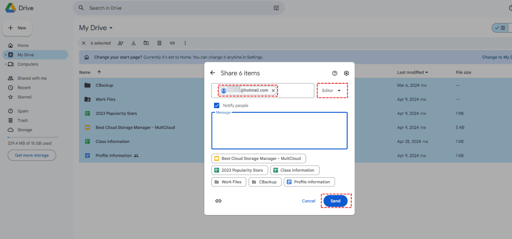Go back in the share dialog
This screenshot has width=512, height=239.
(x=213, y=73)
